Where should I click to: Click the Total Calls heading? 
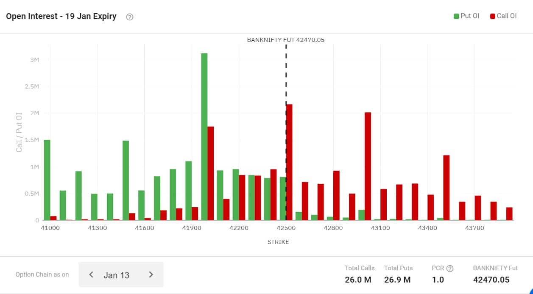pos(360,268)
